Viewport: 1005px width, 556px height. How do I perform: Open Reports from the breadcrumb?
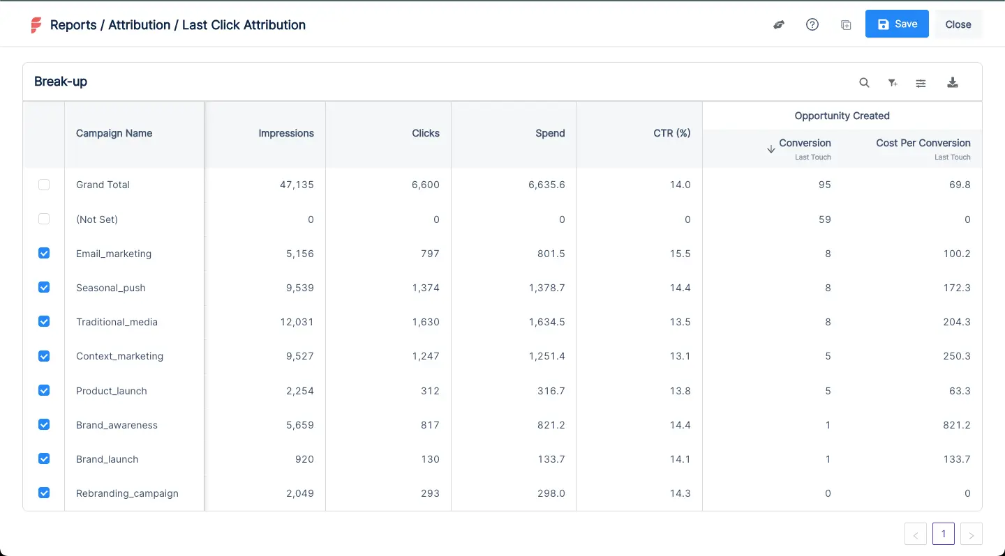click(x=75, y=24)
